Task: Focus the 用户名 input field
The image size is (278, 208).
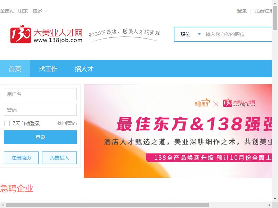Action: [40, 94]
